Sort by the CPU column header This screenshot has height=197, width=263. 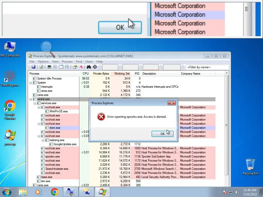coord(85,74)
